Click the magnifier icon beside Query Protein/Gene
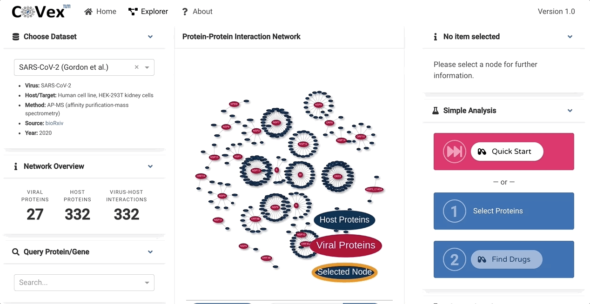The width and height of the screenshot is (590, 304). coord(15,252)
